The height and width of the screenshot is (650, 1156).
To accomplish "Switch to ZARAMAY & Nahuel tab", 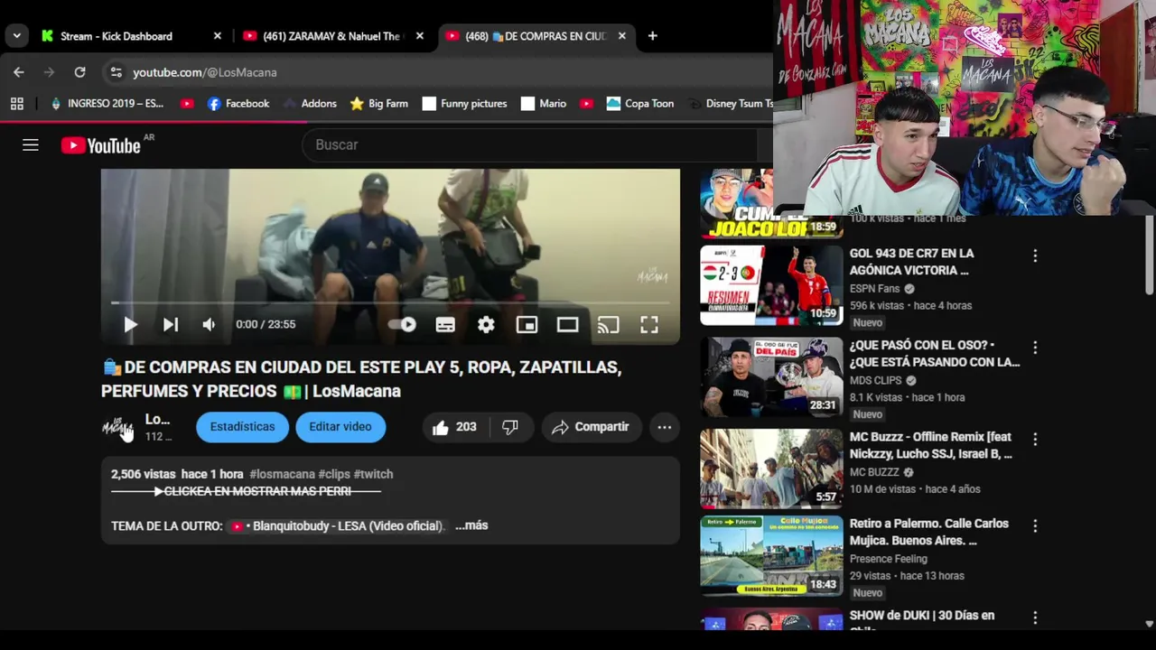I will 331,36.
